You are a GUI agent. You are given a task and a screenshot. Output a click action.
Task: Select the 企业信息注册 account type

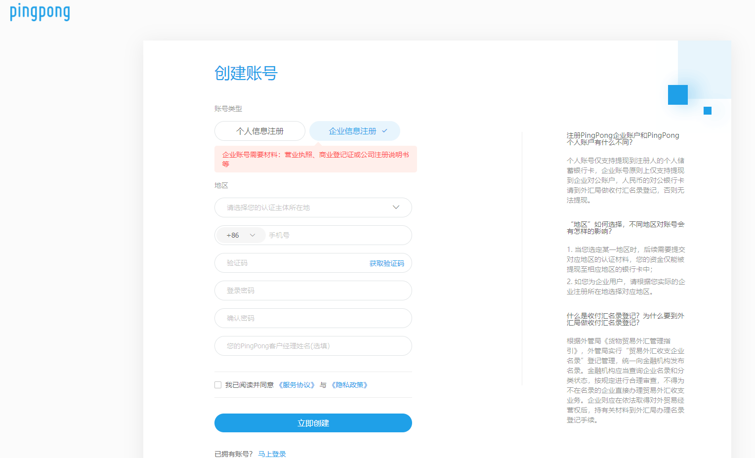354,131
